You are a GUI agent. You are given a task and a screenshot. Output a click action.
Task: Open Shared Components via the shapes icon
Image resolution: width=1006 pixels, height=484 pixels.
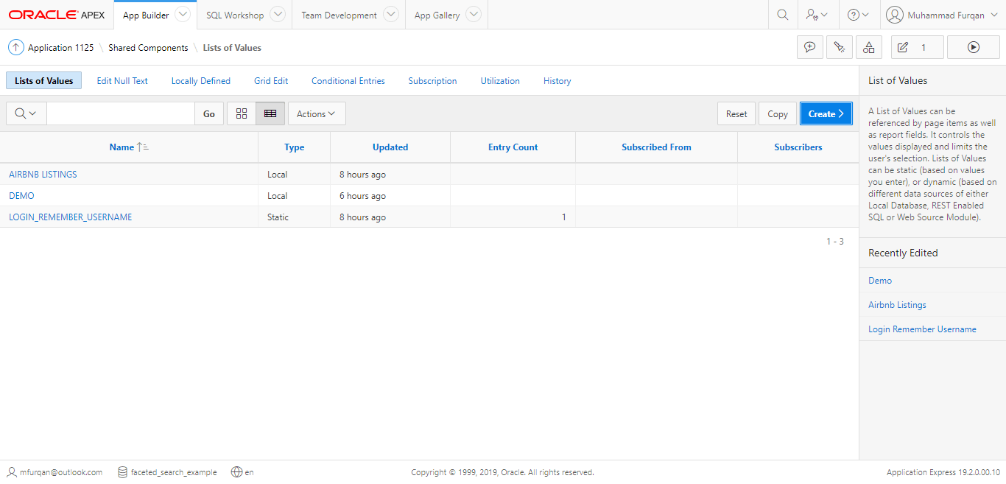click(x=869, y=46)
